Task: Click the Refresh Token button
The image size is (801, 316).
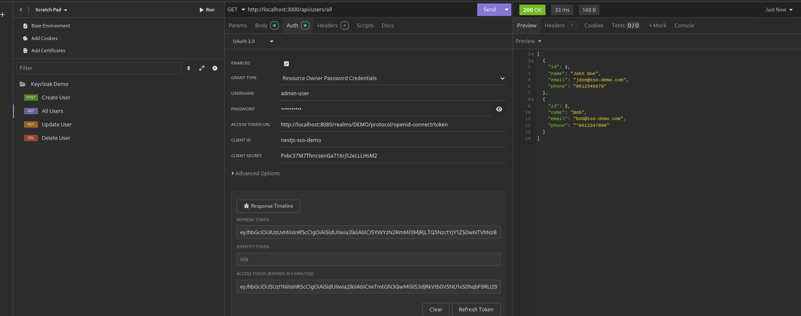Action: pos(476,310)
